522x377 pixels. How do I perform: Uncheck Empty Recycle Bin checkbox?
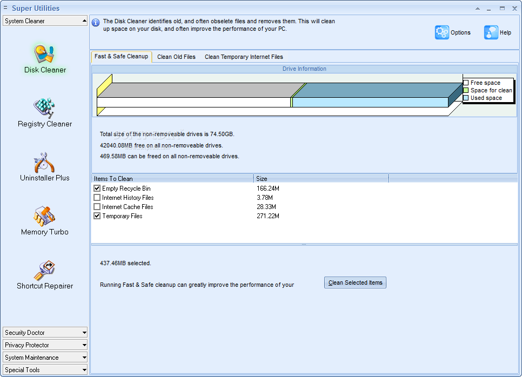[x=97, y=188]
